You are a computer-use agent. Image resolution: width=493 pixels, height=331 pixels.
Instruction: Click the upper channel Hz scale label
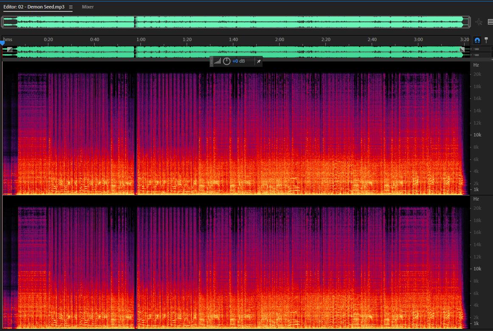point(476,65)
